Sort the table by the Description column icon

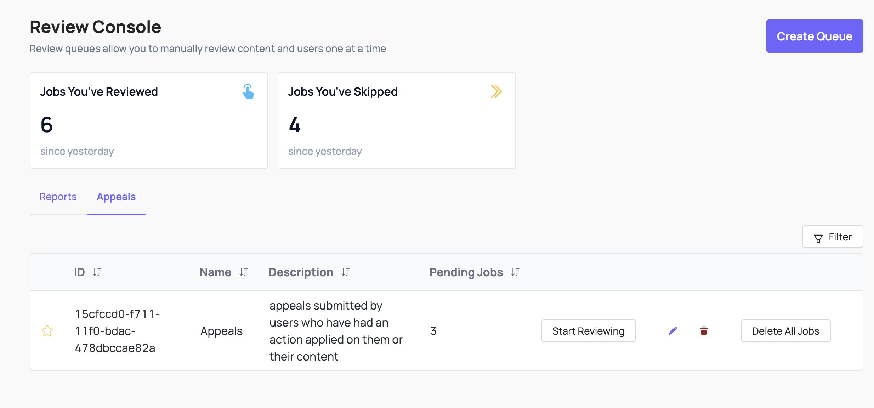click(x=346, y=272)
